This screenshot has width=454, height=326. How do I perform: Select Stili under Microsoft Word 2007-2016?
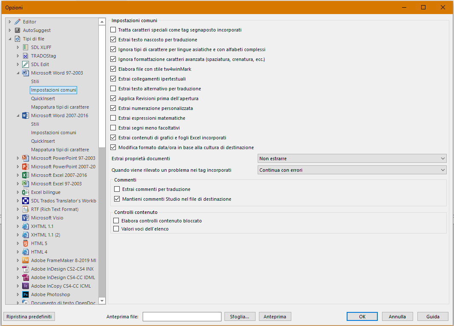(x=35, y=124)
